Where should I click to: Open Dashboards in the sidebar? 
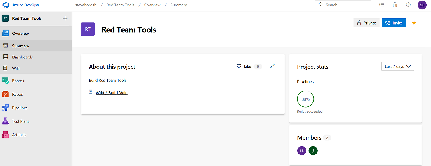[36, 57]
